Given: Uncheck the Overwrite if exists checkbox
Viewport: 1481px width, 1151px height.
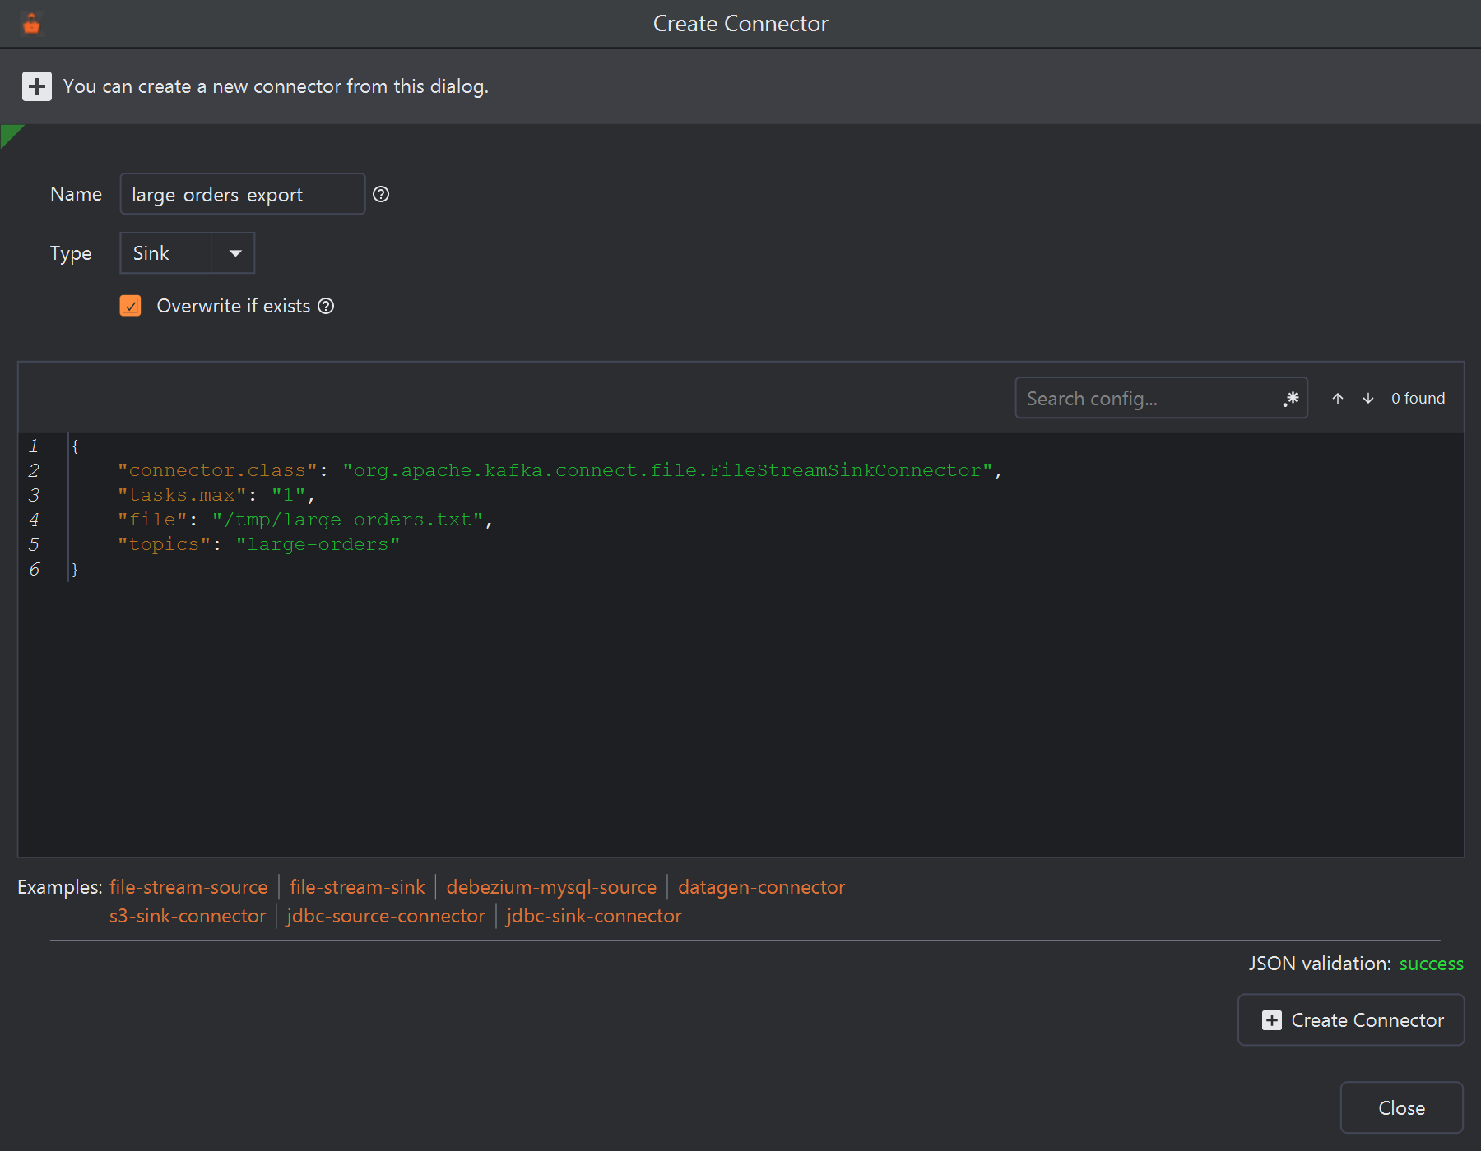Looking at the screenshot, I should pyautogui.click(x=130, y=306).
